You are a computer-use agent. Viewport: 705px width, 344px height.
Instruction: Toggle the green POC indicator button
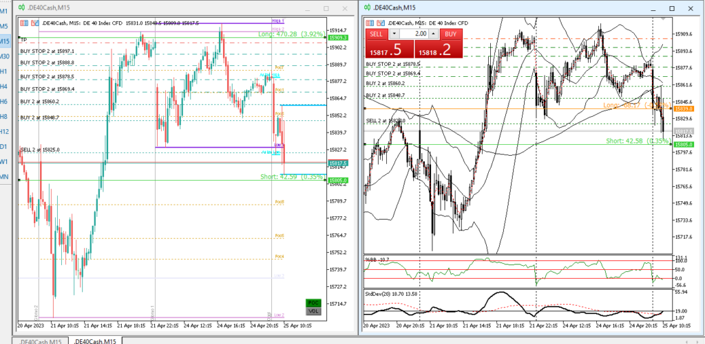(x=313, y=303)
